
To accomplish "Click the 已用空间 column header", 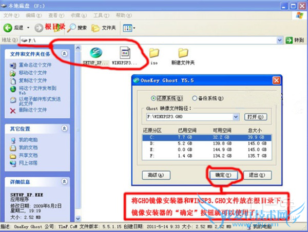I will coord(187,130).
